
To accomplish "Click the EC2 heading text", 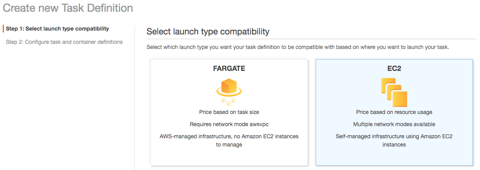I will (x=394, y=69).
